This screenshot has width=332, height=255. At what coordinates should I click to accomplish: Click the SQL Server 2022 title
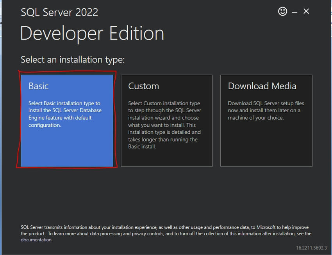coord(59,12)
